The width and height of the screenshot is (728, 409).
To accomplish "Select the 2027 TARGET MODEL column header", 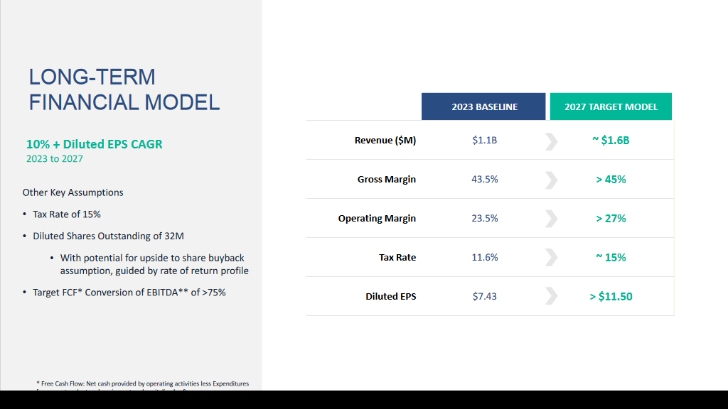I will (x=611, y=107).
